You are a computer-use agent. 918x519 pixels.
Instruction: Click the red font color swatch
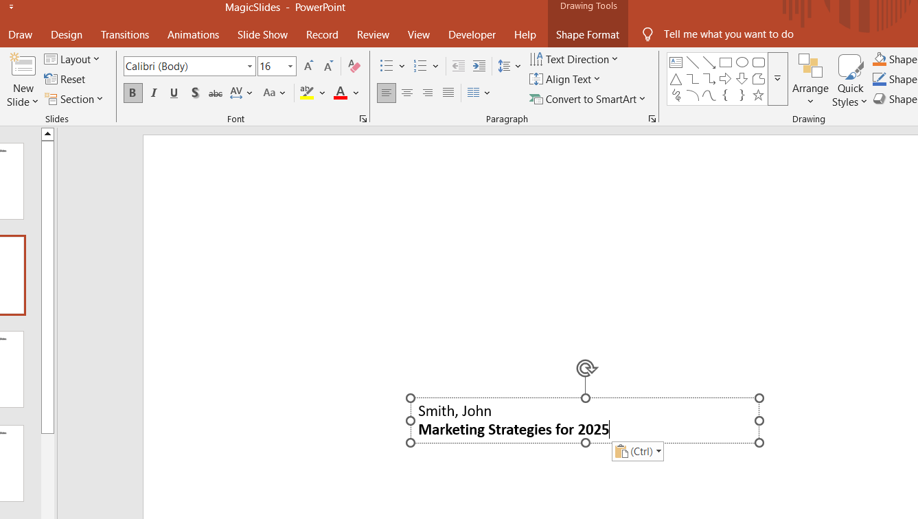point(341,93)
